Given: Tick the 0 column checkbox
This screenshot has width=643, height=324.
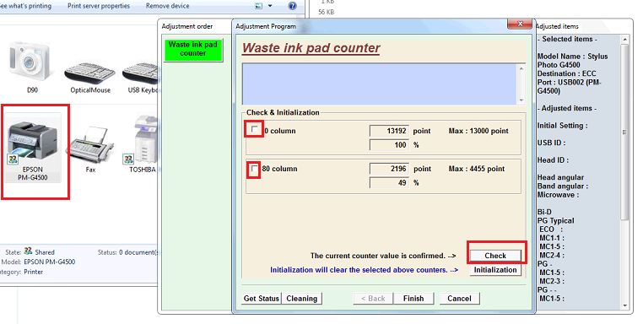Looking at the screenshot, I should tap(254, 130).
